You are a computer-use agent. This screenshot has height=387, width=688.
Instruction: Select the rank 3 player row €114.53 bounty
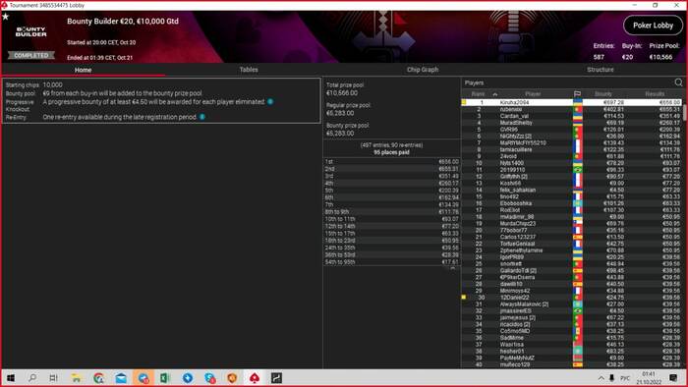[571, 116]
